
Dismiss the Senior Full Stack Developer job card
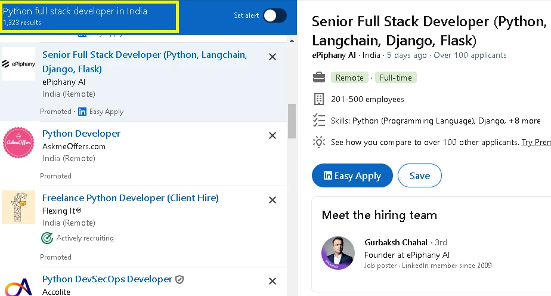coord(273,57)
